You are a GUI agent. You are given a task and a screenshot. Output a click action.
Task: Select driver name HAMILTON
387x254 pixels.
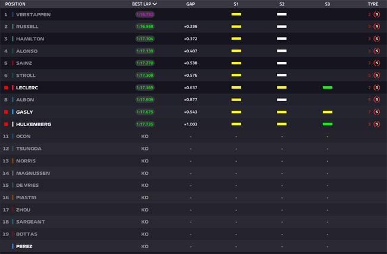point(30,39)
